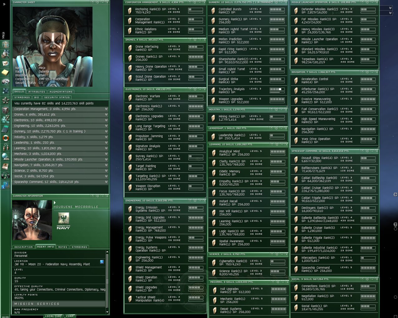
Task: Click the Mission Services header
Action: pyautogui.click(x=59, y=304)
